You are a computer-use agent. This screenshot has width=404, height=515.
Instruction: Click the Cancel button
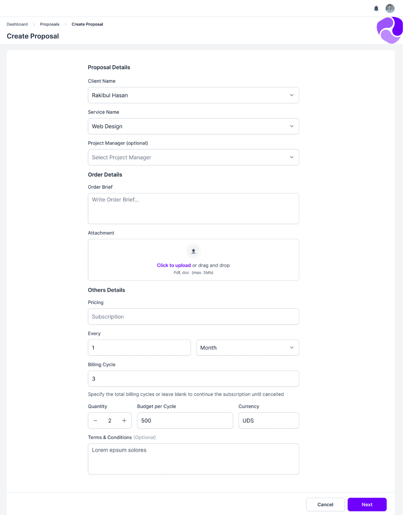325,504
